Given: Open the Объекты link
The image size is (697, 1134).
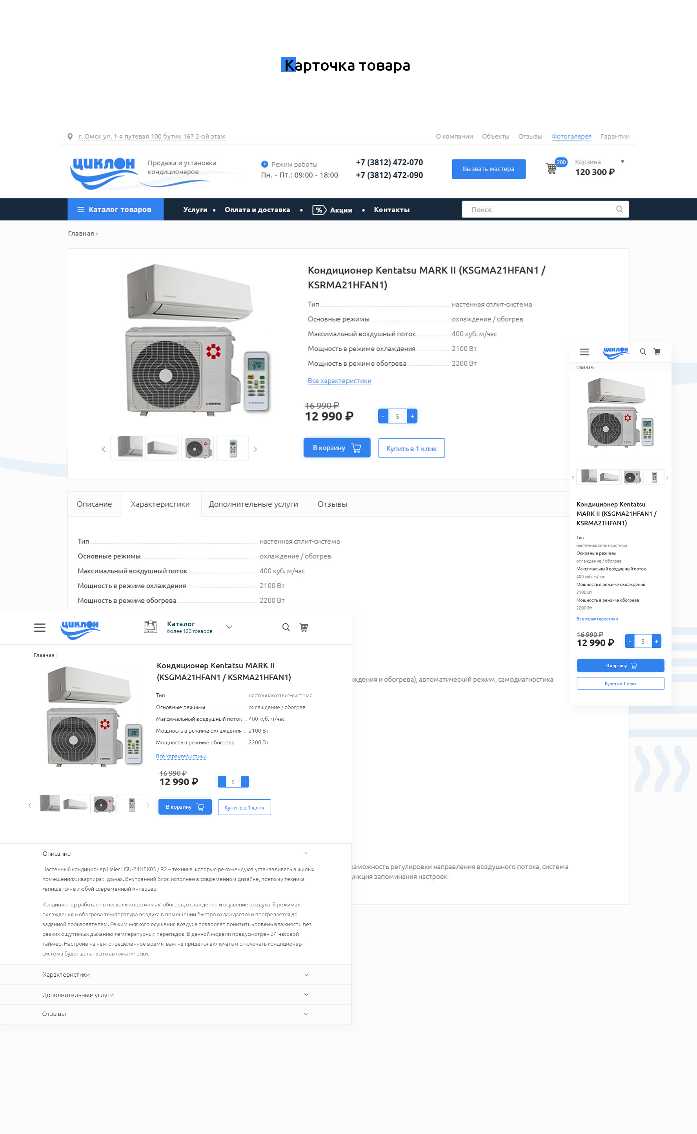Looking at the screenshot, I should coord(495,137).
